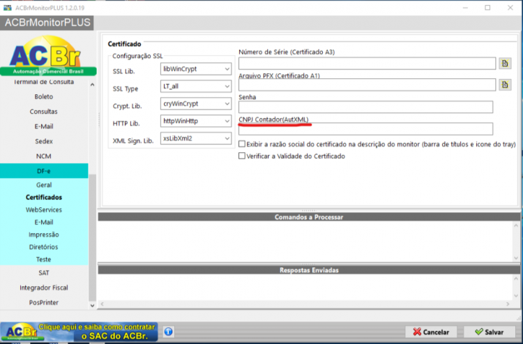
Task: Select Boleto in the sidebar
Action: pyautogui.click(x=44, y=97)
